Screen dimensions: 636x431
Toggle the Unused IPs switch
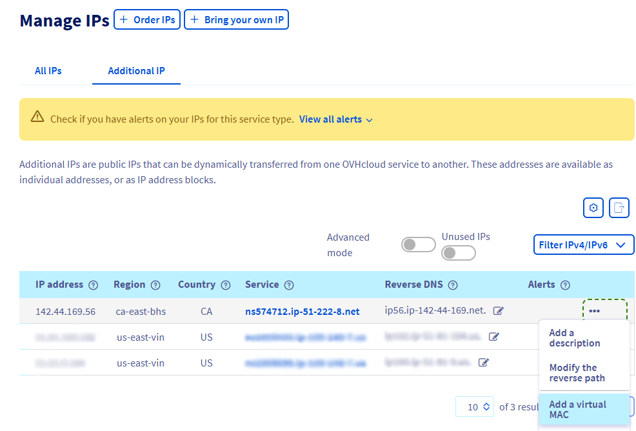pos(459,253)
